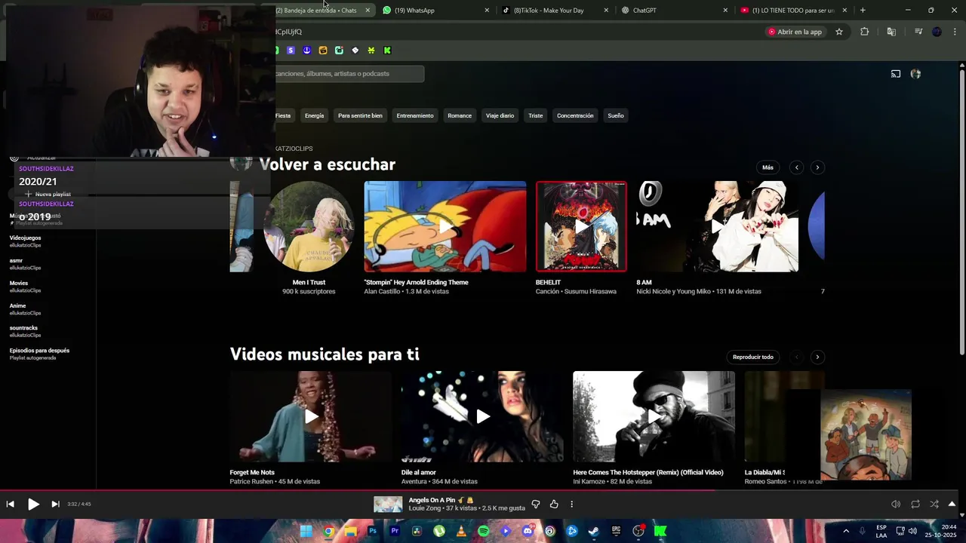
Task: Play the Stompin Hey Arnold Ending Theme video
Action: 445,226
